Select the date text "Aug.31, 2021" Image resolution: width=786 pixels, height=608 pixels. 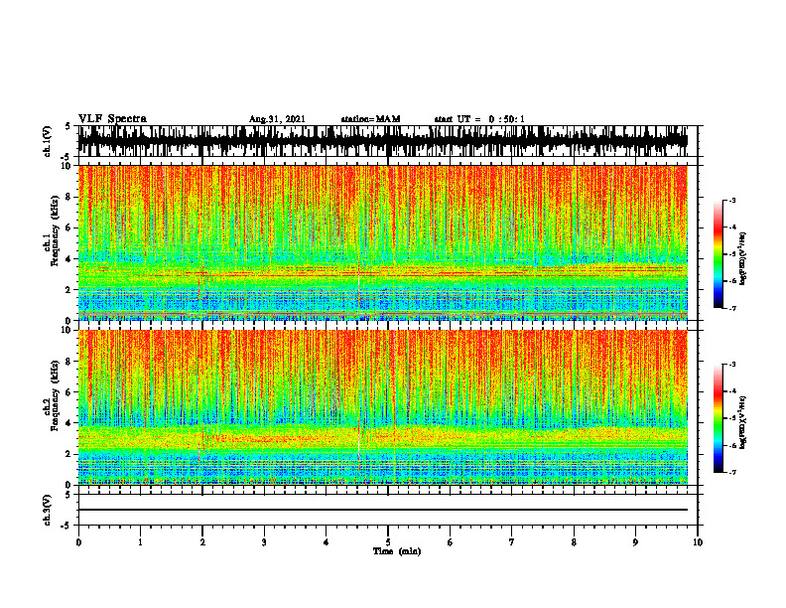277,119
